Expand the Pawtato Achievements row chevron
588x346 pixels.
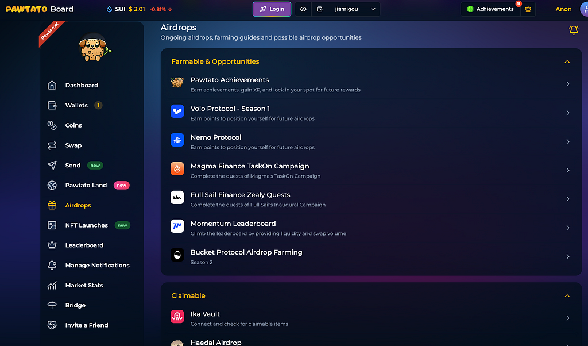pyautogui.click(x=568, y=84)
